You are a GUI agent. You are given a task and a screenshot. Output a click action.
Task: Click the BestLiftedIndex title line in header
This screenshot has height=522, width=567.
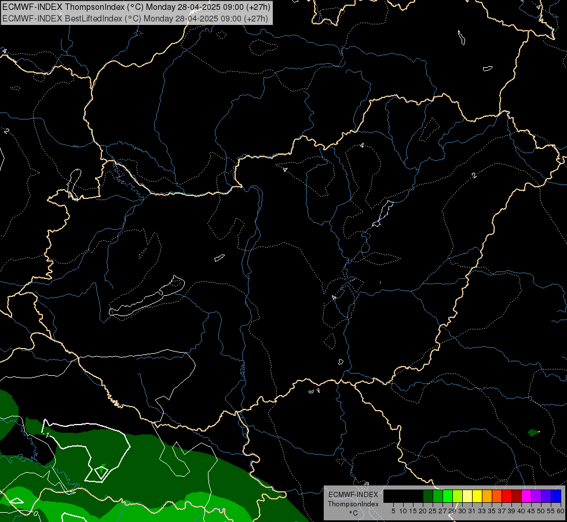(136, 19)
